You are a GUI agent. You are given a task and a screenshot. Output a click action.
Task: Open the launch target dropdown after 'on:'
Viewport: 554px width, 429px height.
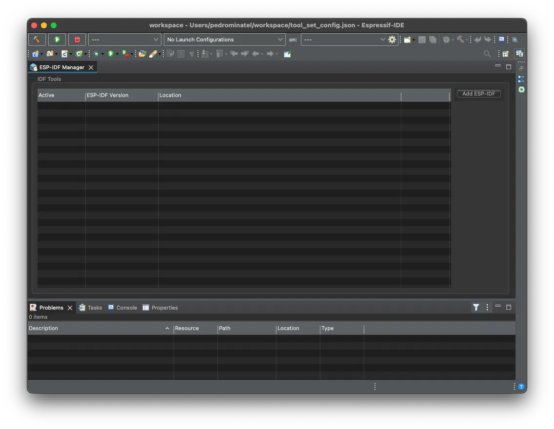(344, 39)
